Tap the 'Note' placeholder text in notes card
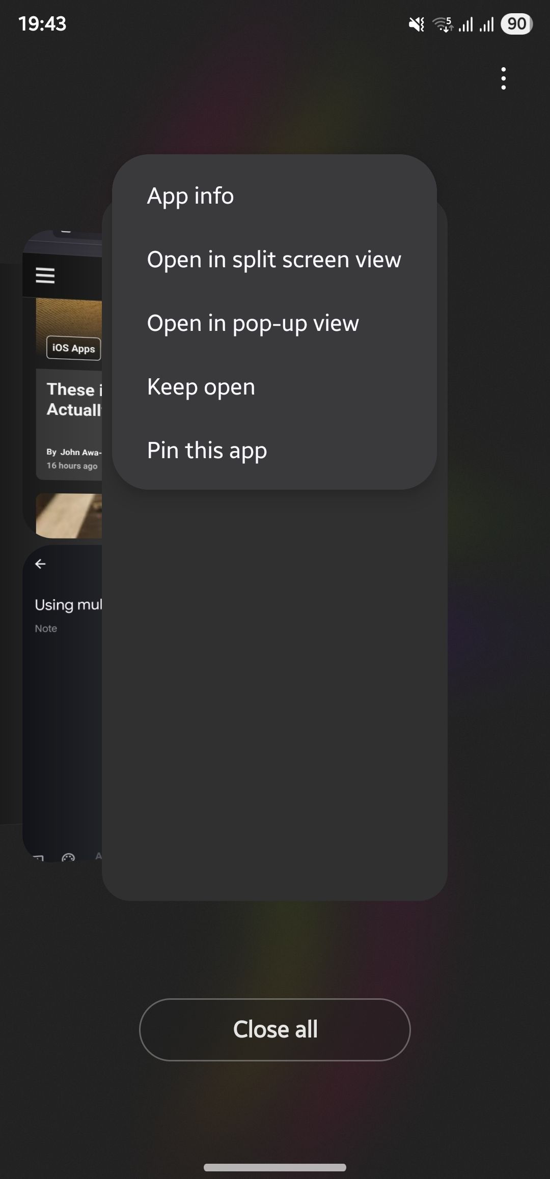The image size is (550, 1179). 46,629
